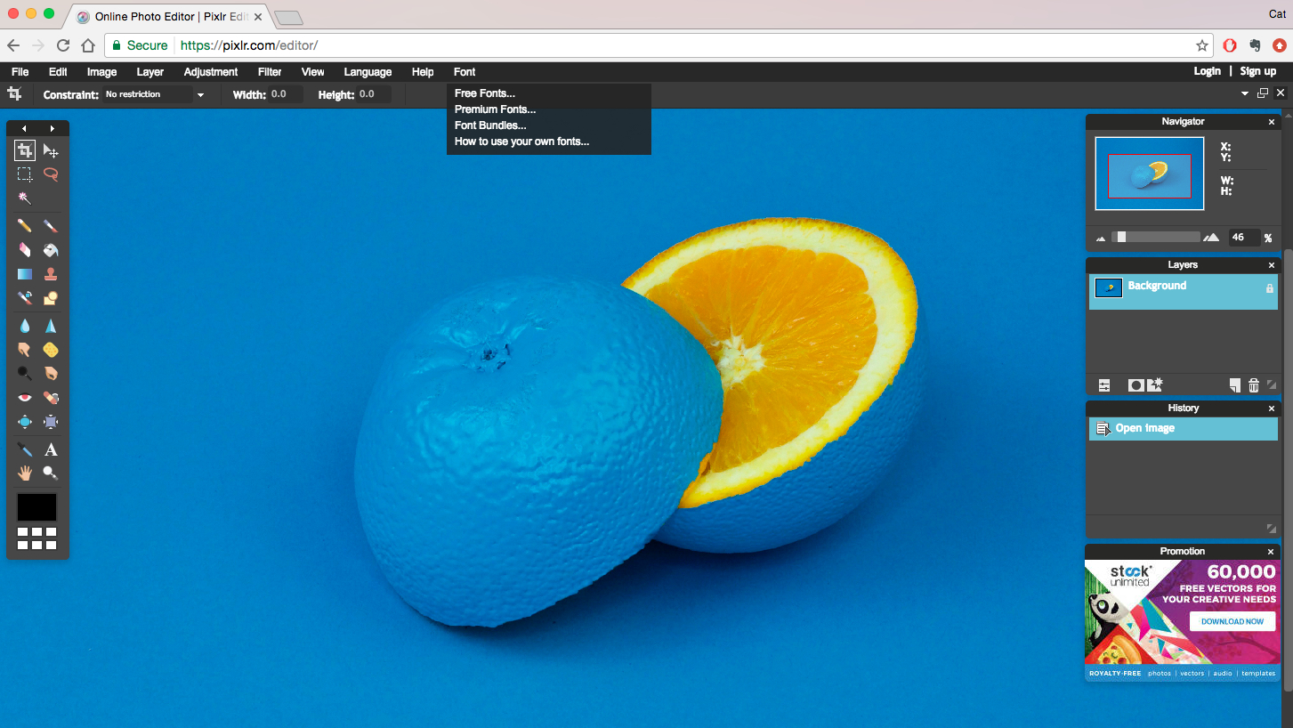Screen dimensions: 1293x728
Task: Click the right arrow atop the toolbox
Action: 52,128
